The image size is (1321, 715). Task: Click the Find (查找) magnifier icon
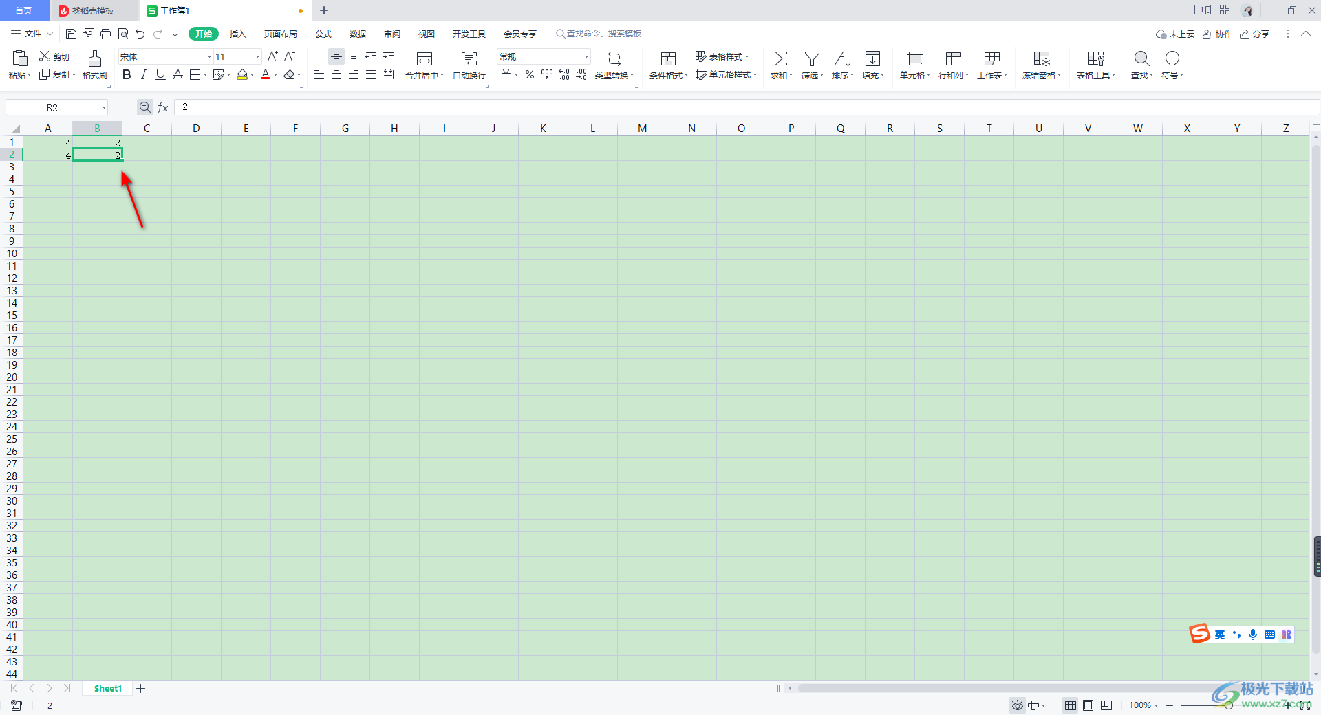(x=1141, y=58)
